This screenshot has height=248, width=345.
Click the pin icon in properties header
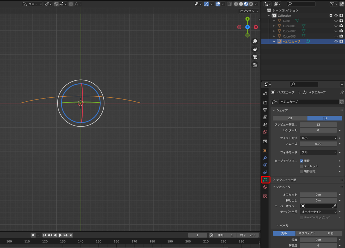point(341,92)
